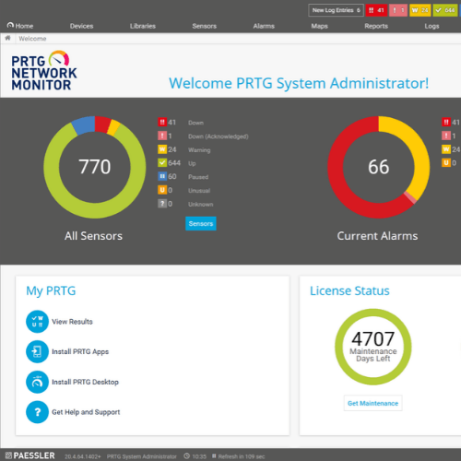
Task: Click New Log Entries button
Action: tap(336, 10)
